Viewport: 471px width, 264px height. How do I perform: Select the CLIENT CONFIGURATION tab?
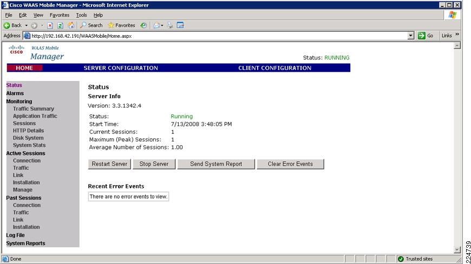[x=275, y=68]
